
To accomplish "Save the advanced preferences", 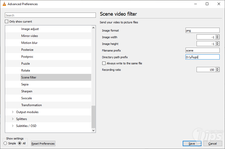I will [192, 144].
